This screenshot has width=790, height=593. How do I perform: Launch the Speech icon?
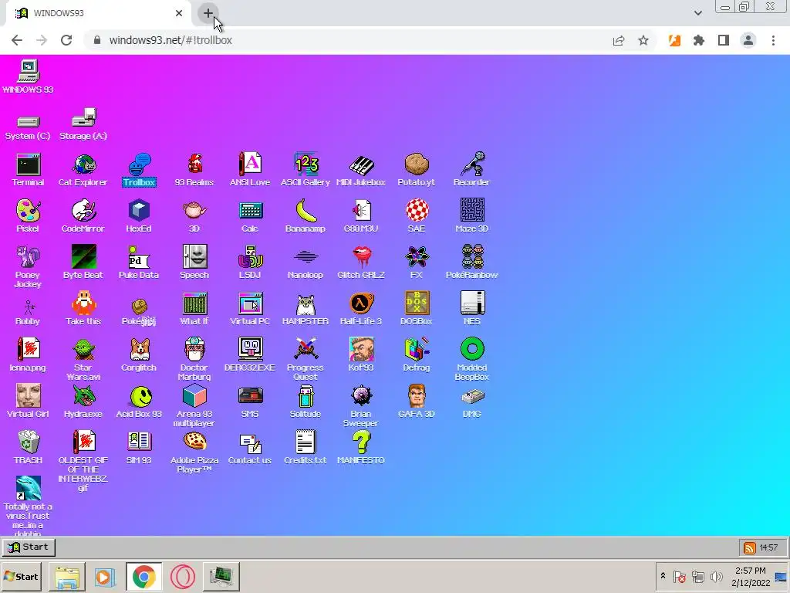[194, 263]
